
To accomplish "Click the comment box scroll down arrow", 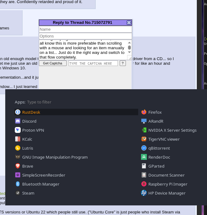I will [x=129, y=52].
